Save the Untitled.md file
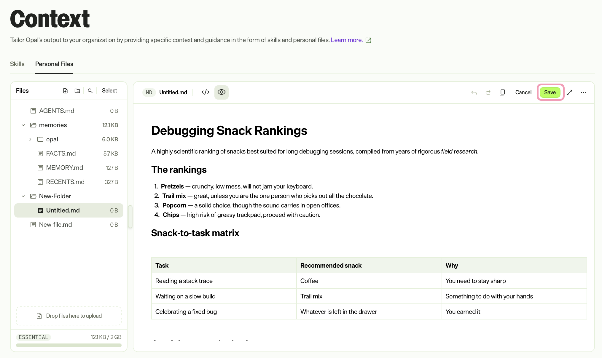602x358 pixels. tap(550, 92)
